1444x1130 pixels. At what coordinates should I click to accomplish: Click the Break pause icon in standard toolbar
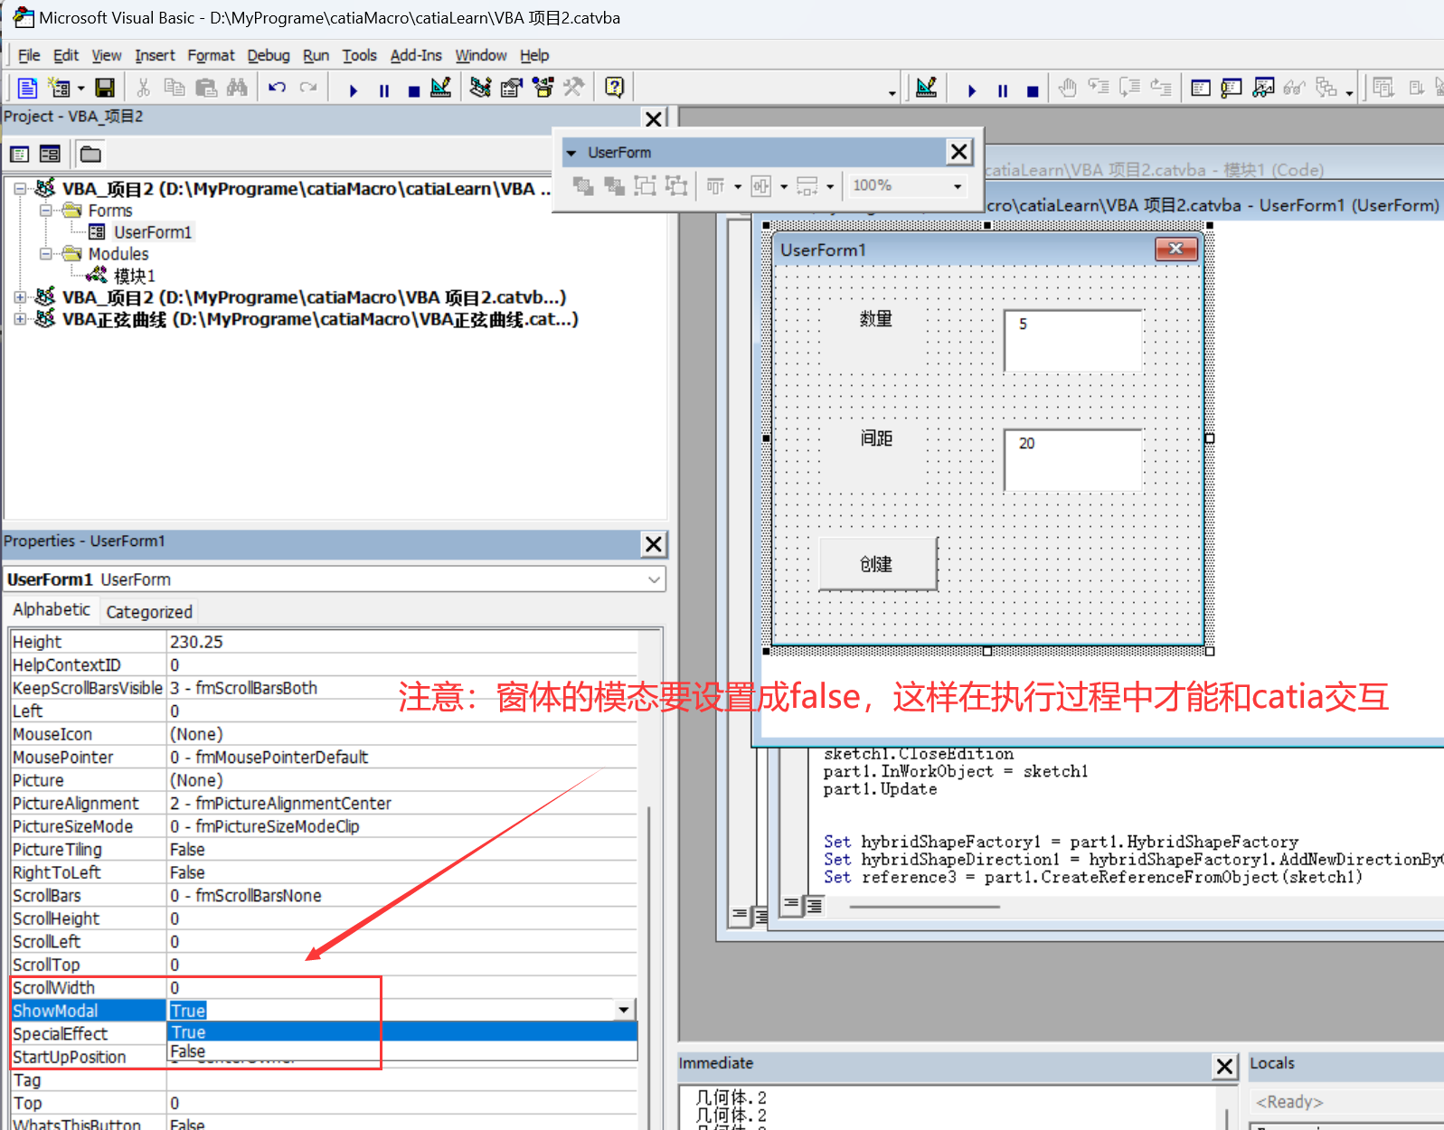click(384, 90)
